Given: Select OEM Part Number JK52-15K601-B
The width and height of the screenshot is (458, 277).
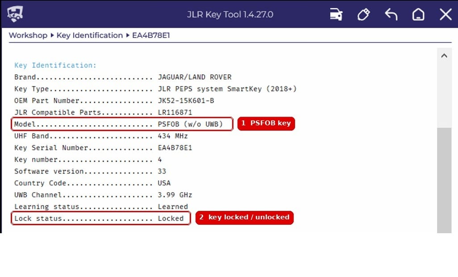Looking at the screenshot, I should pyautogui.click(x=186, y=101).
